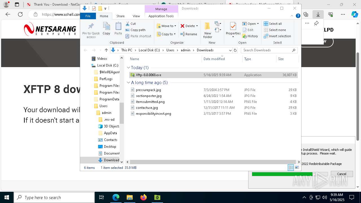The width and height of the screenshot is (361, 203).
Task: Refresh the Downloads folder view
Action: [235, 50]
